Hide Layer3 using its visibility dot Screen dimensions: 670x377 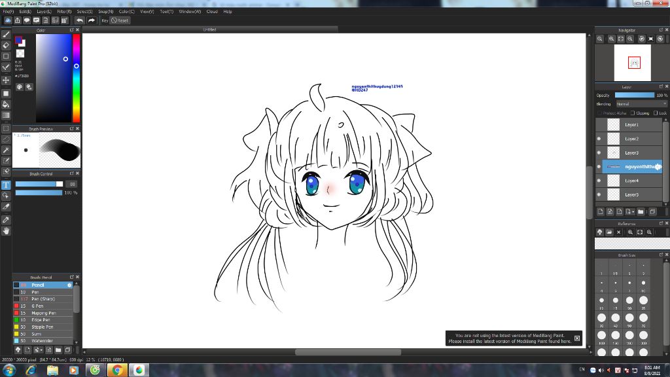point(599,153)
